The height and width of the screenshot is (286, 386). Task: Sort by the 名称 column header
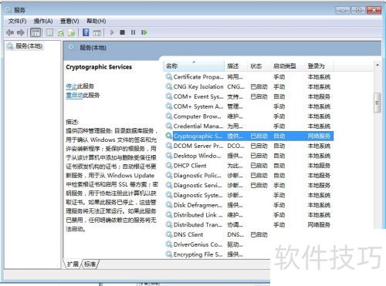tap(193, 66)
